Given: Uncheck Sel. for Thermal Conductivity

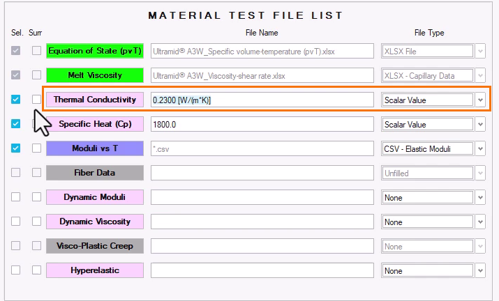Looking at the screenshot, I should coord(15,100).
